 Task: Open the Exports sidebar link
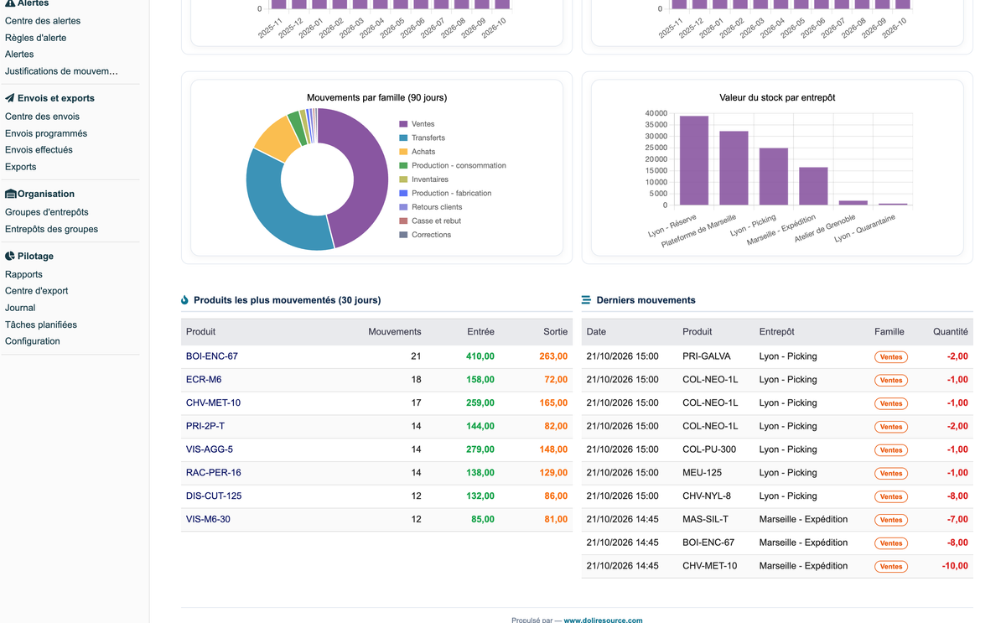[x=21, y=167]
